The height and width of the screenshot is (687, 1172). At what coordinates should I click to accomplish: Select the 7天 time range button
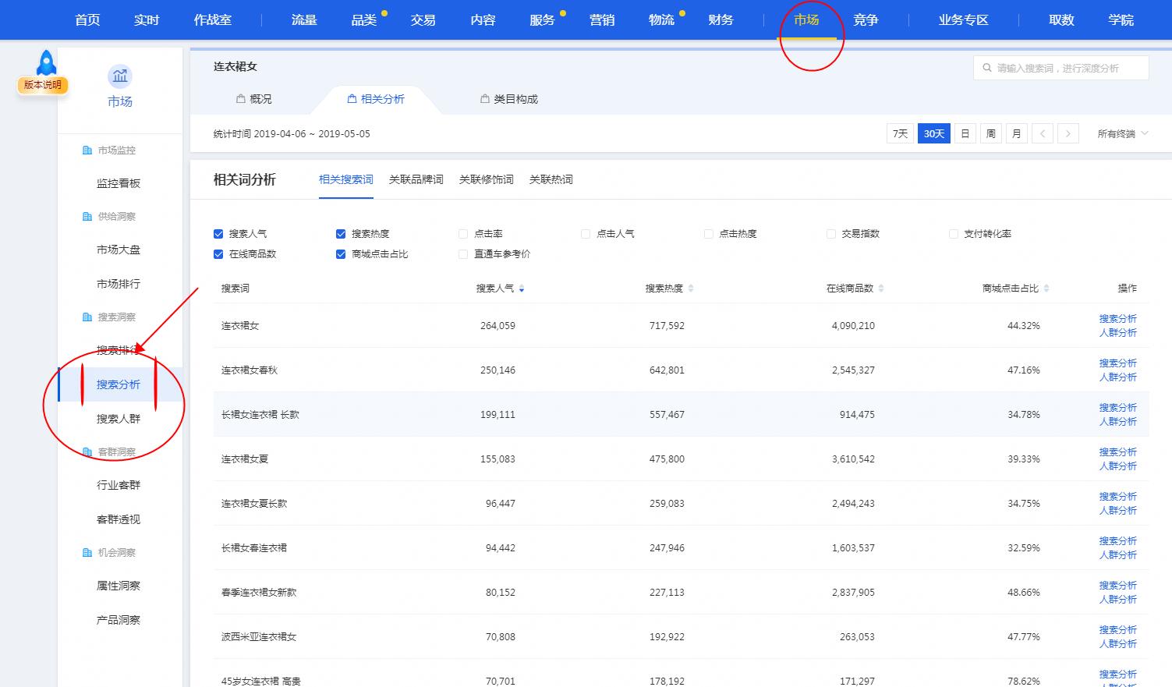(x=900, y=134)
